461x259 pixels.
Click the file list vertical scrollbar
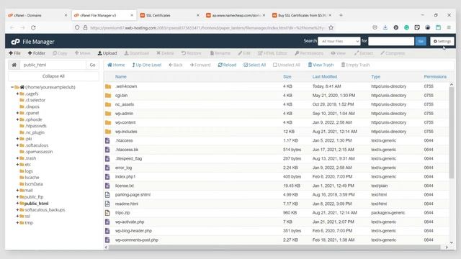coord(452,132)
